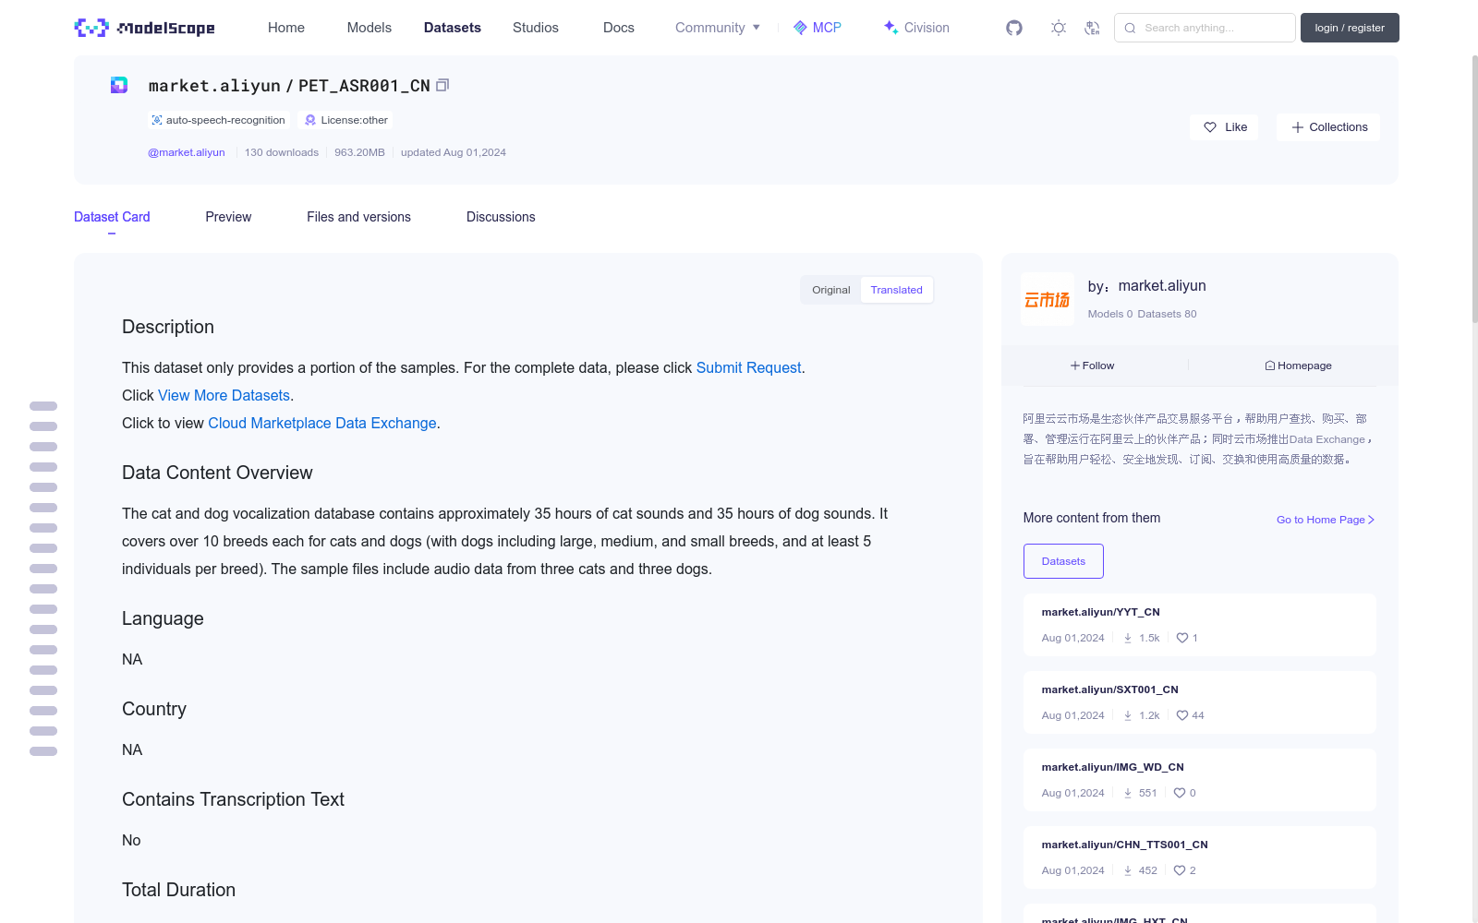Image resolution: width=1478 pixels, height=923 pixels.
Task: Click Civision navigation link
Action: (916, 28)
